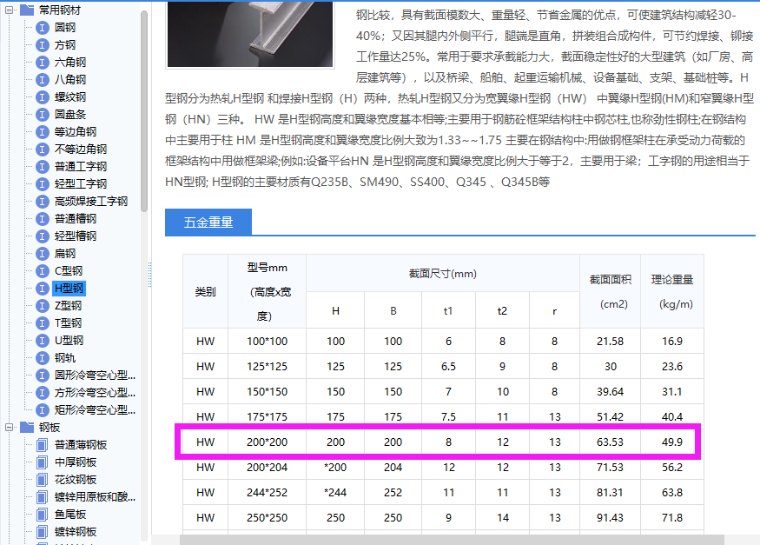Click the splitter handle beside the tree
This screenshot has width=760, height=545.
point(149,275)
